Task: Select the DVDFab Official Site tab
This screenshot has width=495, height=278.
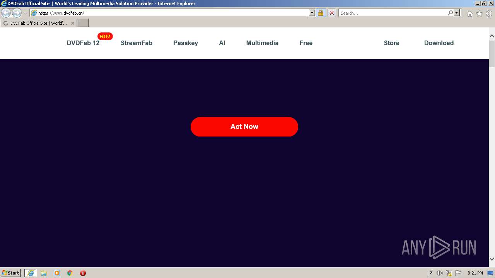Action: [x=38, y=23]
